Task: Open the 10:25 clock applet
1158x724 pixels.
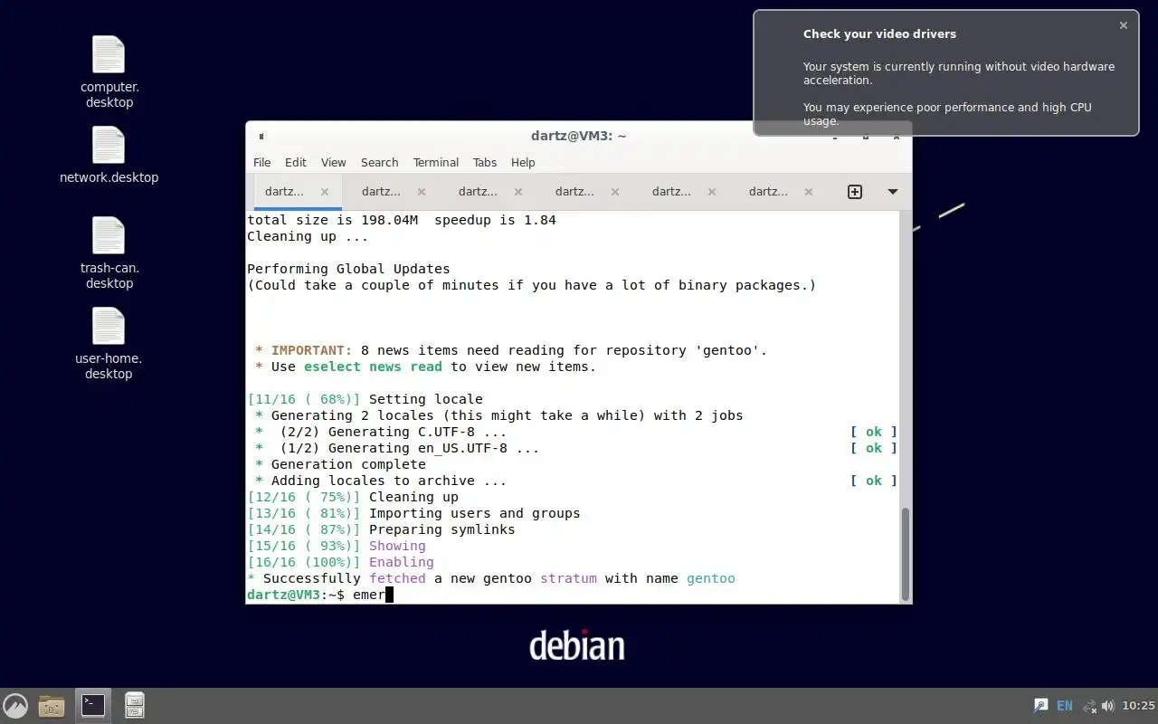Action: [x=1138, y=705]
